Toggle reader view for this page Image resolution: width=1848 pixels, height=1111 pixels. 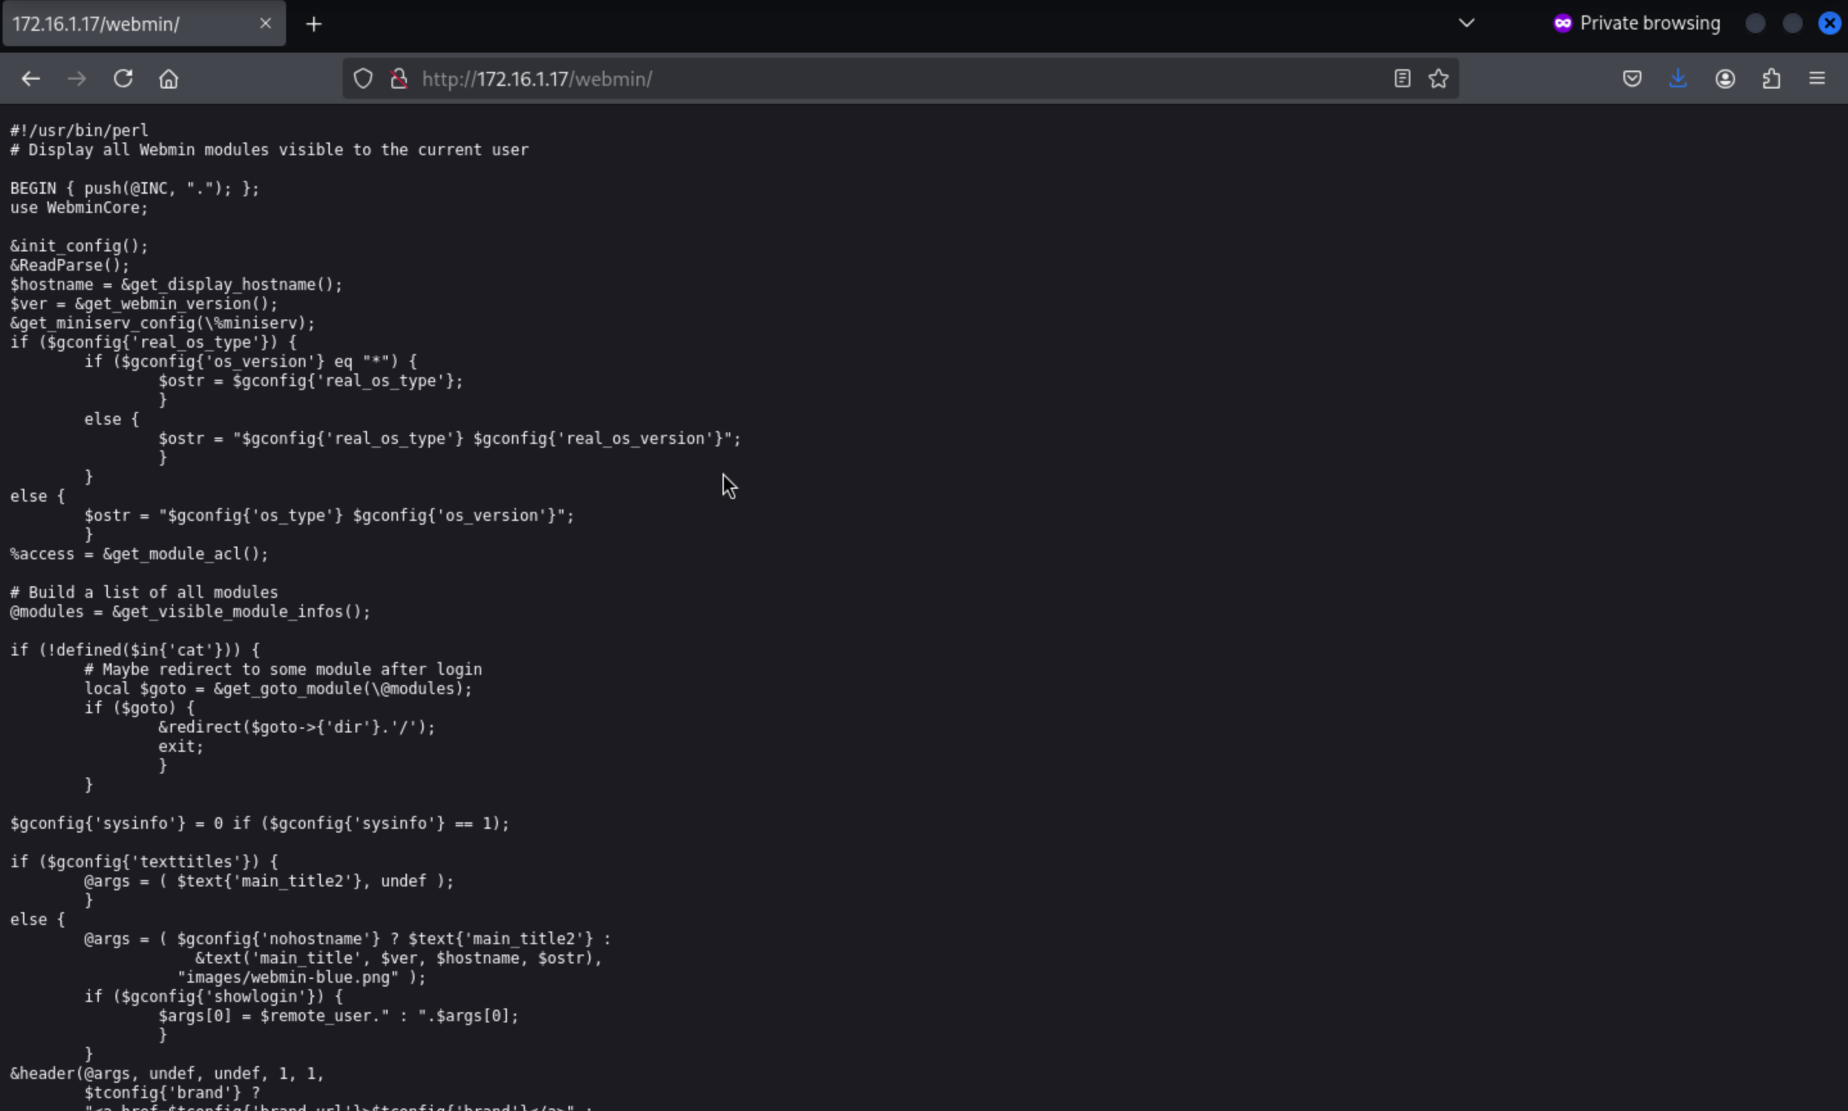pos(1403,79)
